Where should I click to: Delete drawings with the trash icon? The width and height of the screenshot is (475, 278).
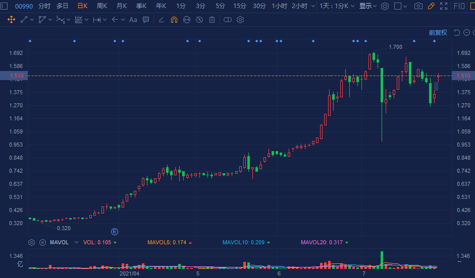coord(212,20)
